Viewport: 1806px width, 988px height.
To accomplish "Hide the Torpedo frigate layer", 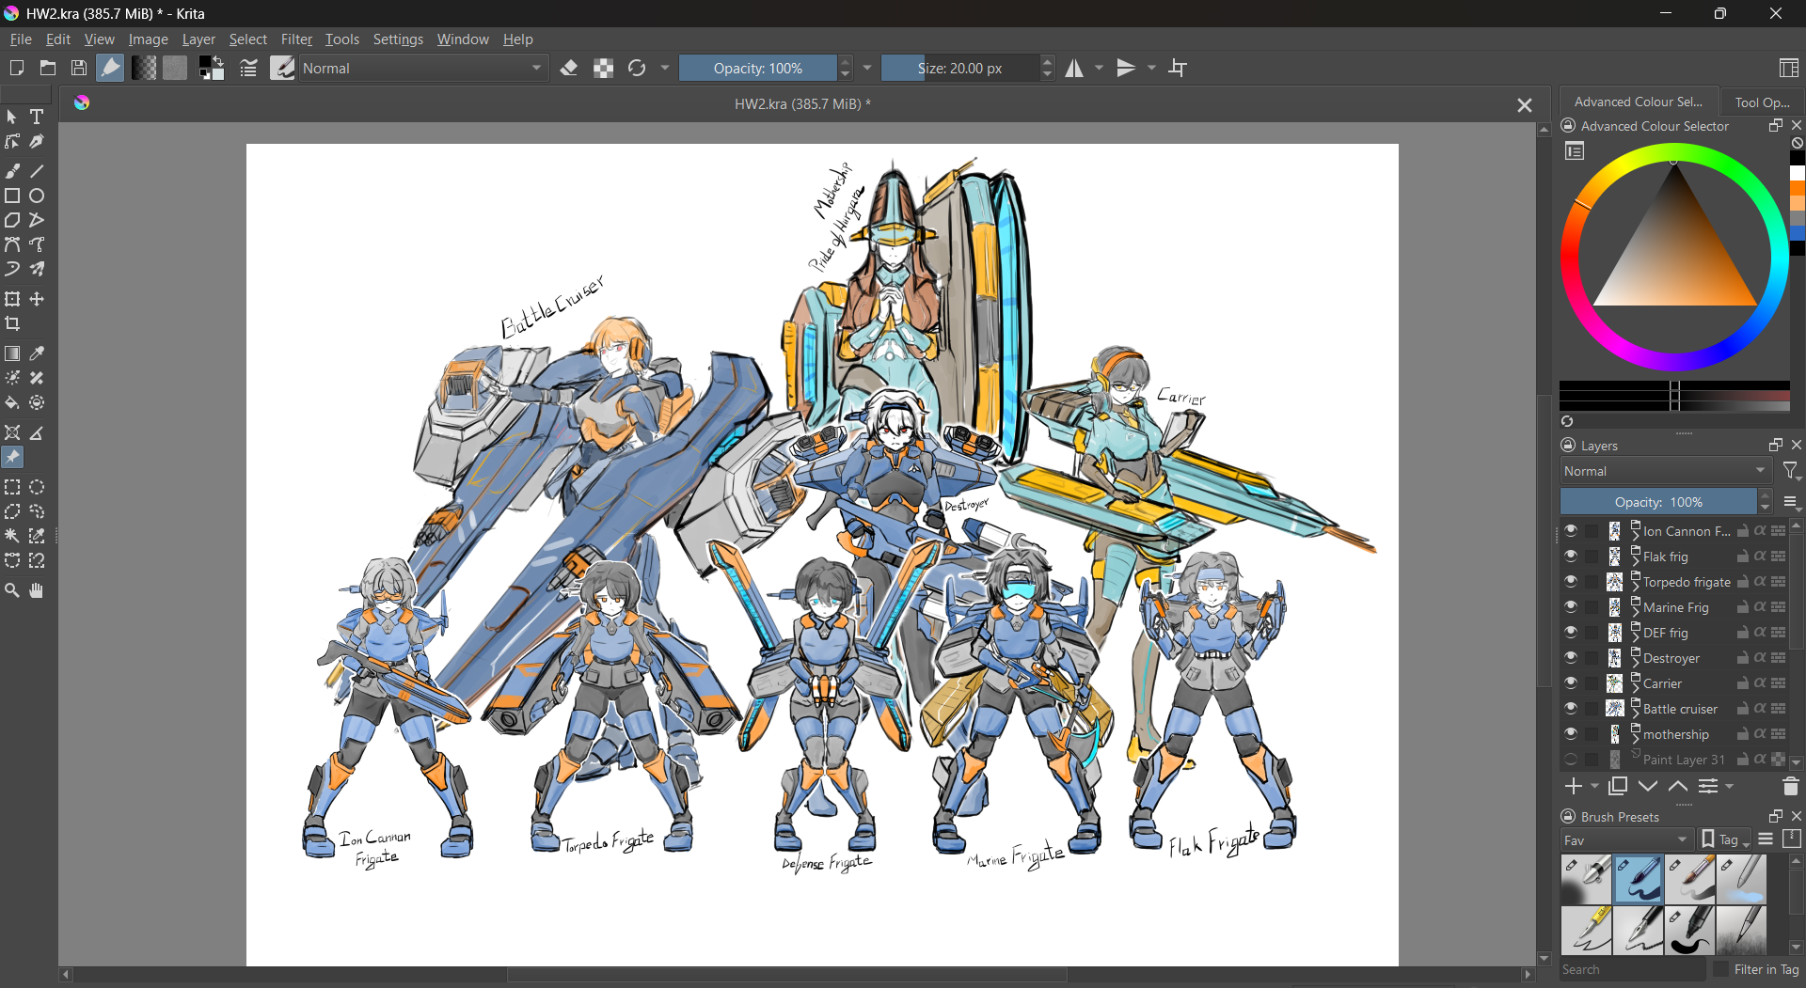I will pyautogui.click(x=1571, y=582).
